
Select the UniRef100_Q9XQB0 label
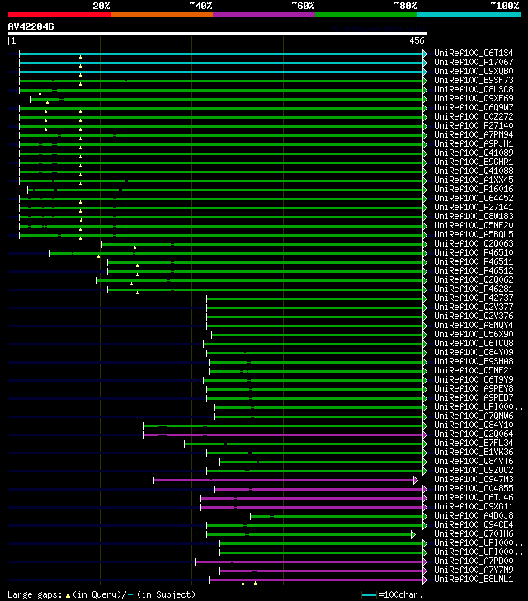474,71
